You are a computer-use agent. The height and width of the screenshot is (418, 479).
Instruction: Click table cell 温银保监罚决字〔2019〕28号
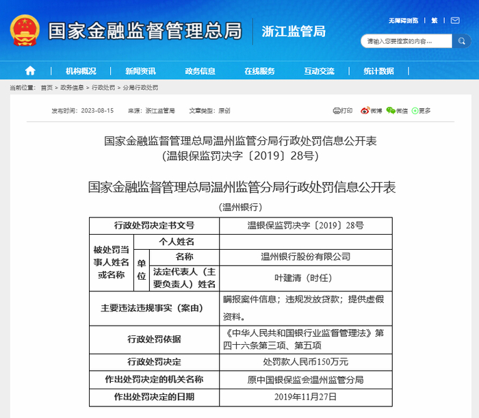pos(306,226)
